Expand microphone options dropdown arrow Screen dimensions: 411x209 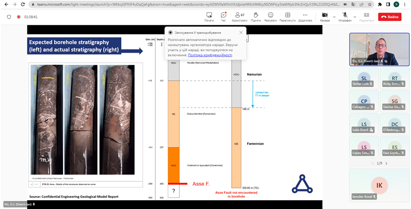click(355, 17)
